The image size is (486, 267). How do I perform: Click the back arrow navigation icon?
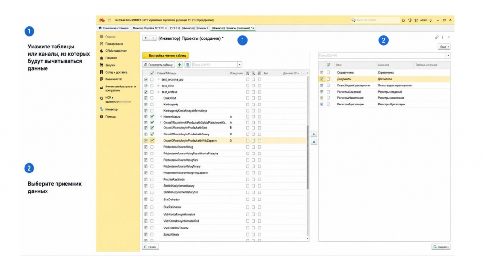(x=146, y=38)
